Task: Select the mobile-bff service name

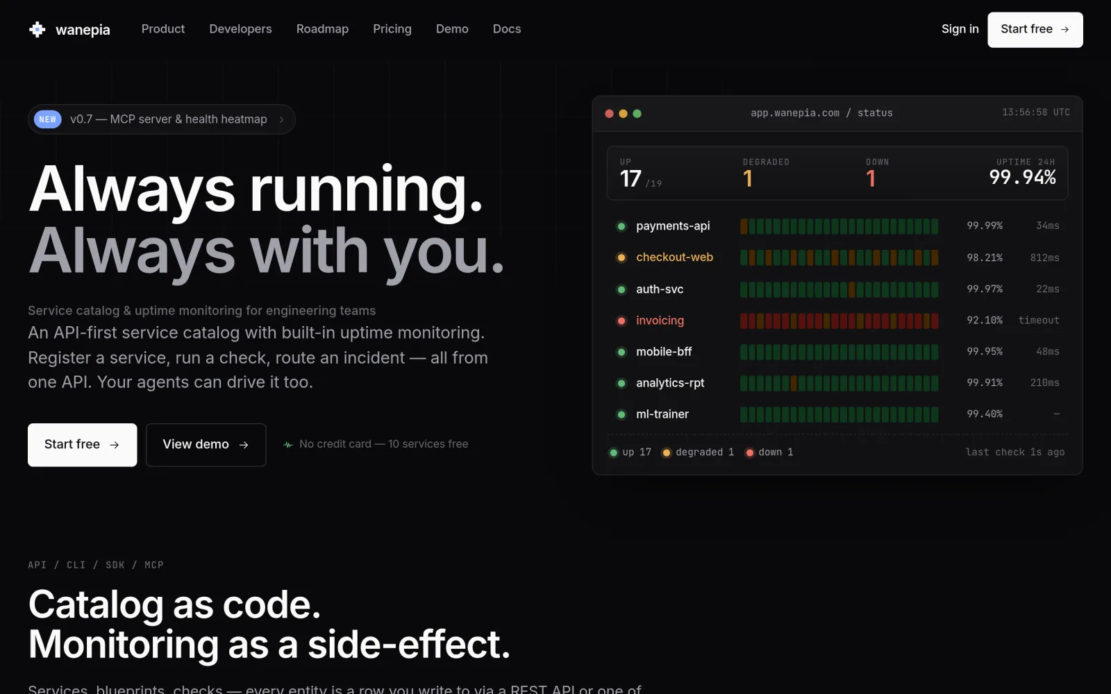Action: pyautogui.click(x=664, y=351)
